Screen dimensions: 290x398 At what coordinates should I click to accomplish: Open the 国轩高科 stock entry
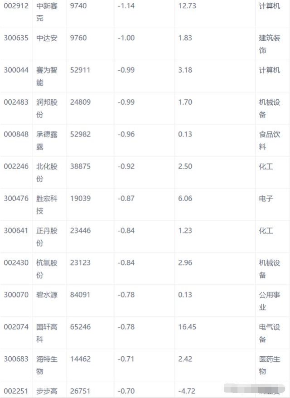(x=47, y=333)
